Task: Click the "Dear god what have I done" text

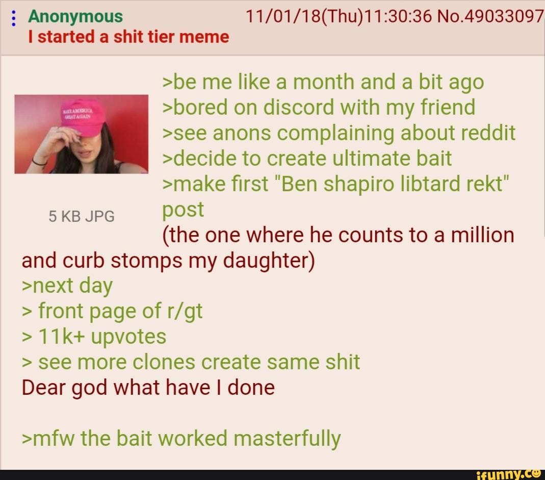Action: coord(148,388)
